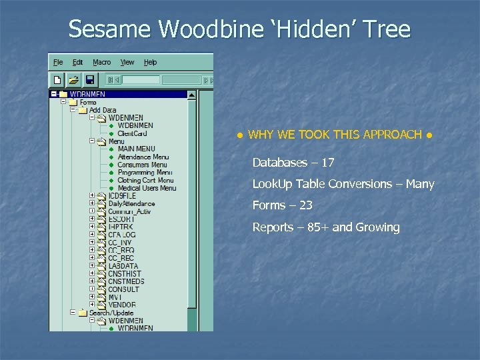Click the Commun_Activ form icon

(x=101, y=211)
